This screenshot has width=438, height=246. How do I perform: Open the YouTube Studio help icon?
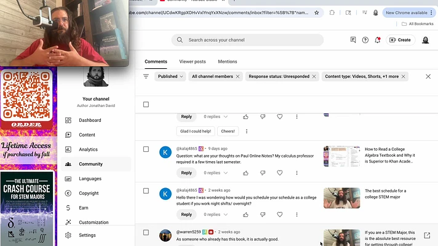(365, 40)
